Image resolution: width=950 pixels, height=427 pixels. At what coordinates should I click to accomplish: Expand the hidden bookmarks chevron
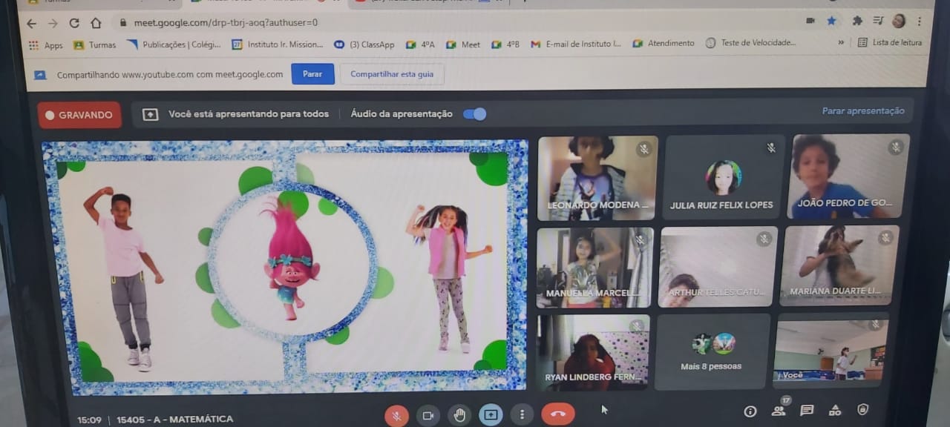point(841,43)
